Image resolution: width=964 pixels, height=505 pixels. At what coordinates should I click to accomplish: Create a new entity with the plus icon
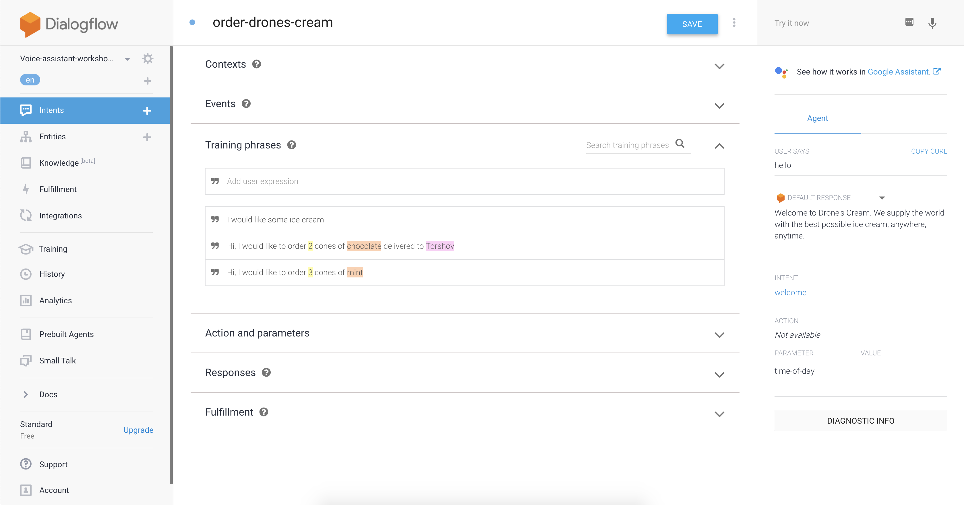coord(147,137)
